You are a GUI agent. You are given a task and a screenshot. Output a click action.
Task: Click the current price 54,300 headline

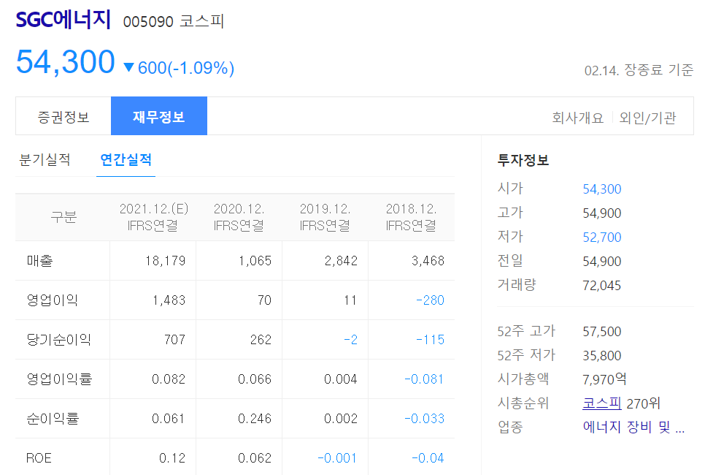click(x=66, y=61)
